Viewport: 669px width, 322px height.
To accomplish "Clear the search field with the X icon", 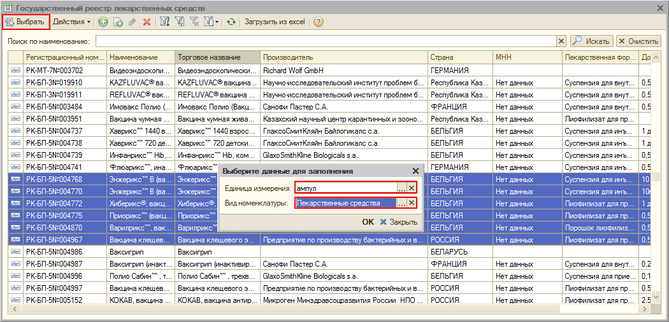I will point(561,41).
